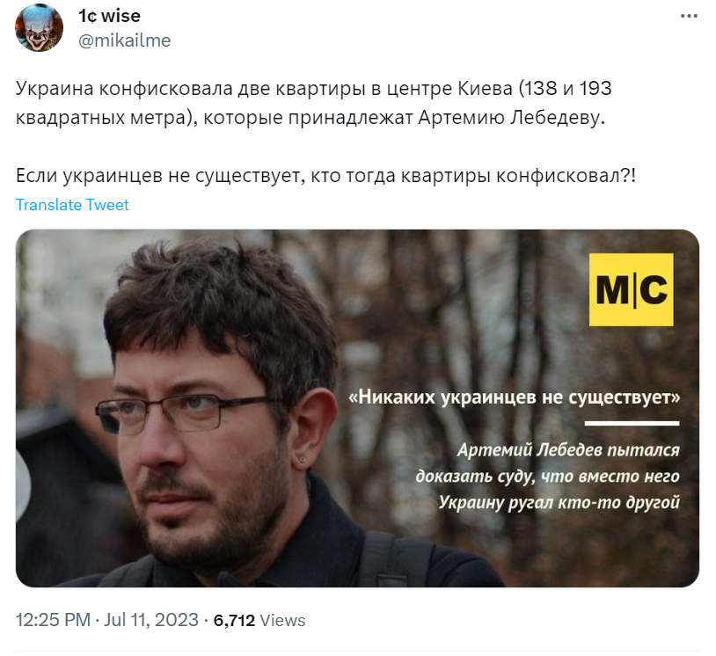The width and height of the screenshot is (716, 656).
Task: Click the Jul 11, 2023 date
Action: point(151,620)
